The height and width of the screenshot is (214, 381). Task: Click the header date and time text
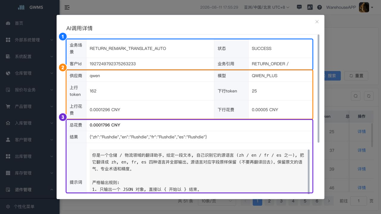point(219,7)
